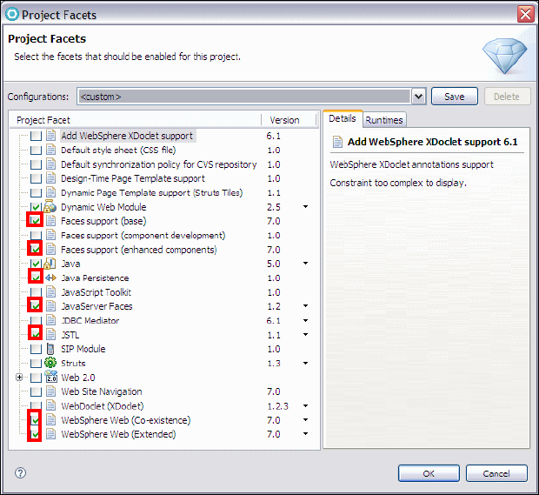Click the Dynamic Web Module globe icon
The image size is (539, 495).
click(x=50, y=206)
